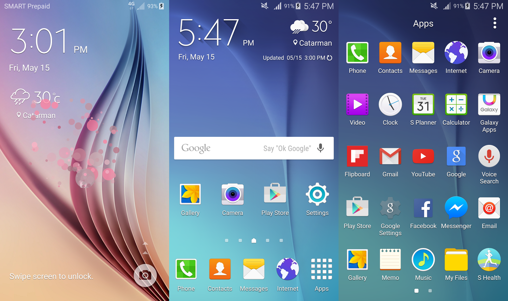Open Messages in the Apps drawer
This screenshot has width=508, height=301.
(423, 58)
